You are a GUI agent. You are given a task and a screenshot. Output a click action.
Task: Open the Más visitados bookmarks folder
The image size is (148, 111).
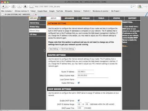coord(7,11)
